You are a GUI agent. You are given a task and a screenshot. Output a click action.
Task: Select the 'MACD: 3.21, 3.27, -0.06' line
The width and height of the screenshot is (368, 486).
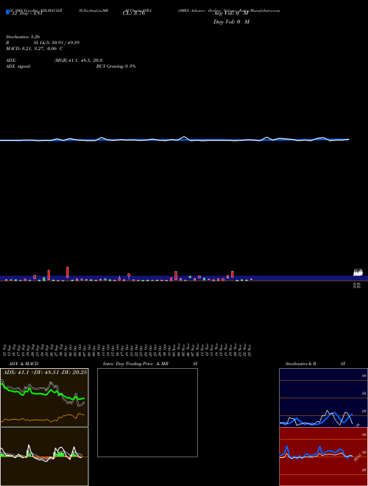(x=35, y=49)
